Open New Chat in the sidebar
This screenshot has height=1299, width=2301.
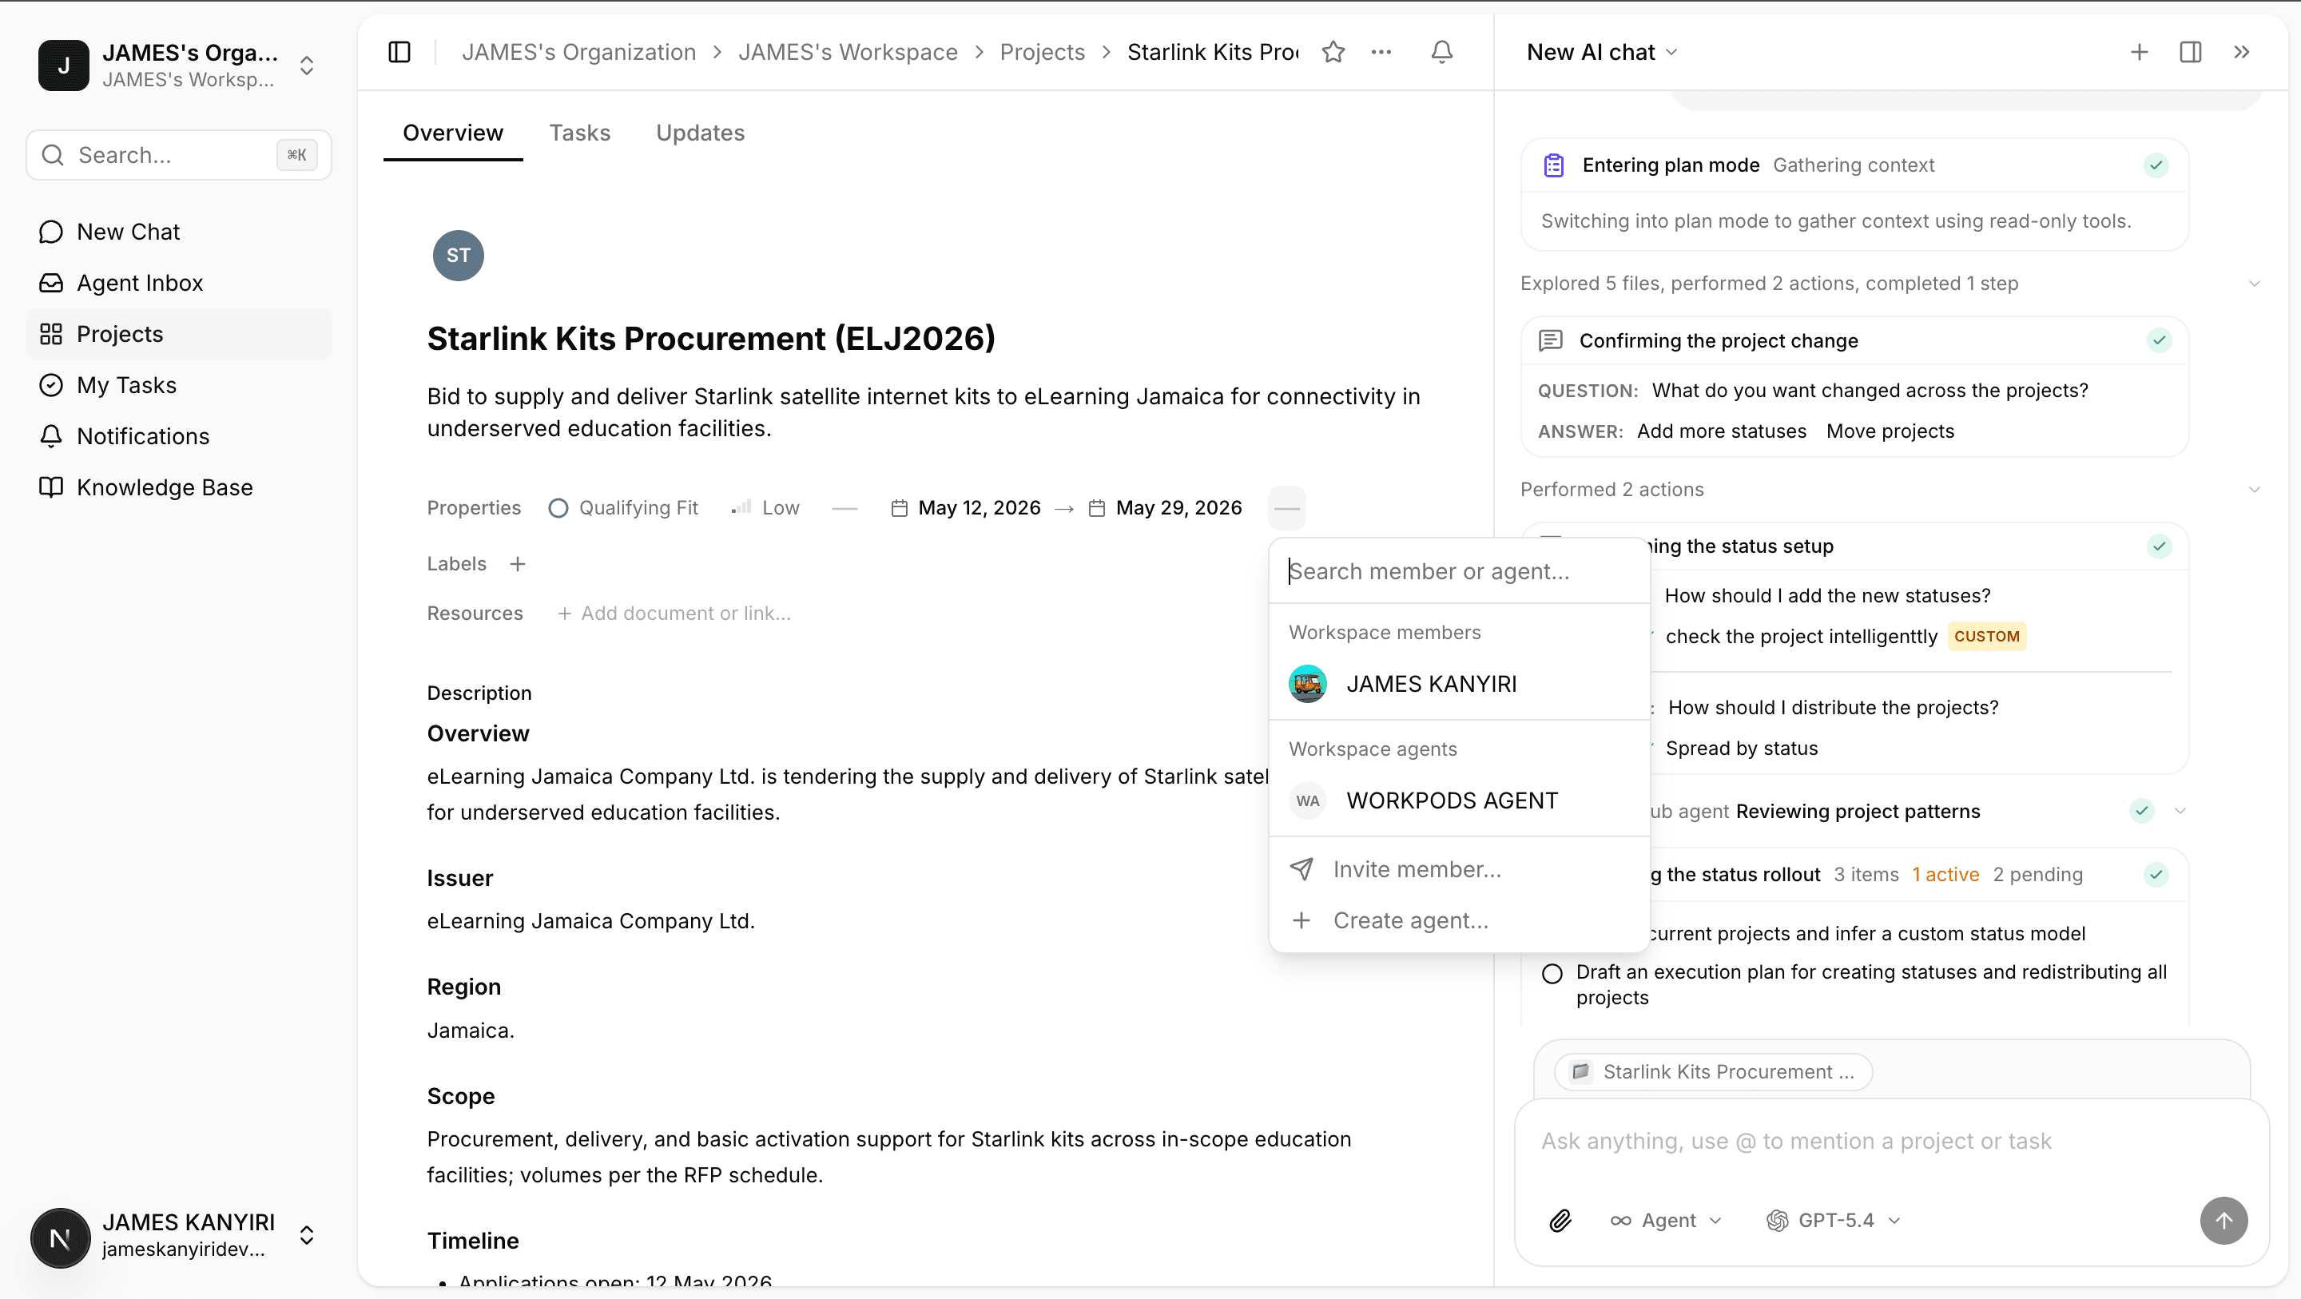click(179, 232)
